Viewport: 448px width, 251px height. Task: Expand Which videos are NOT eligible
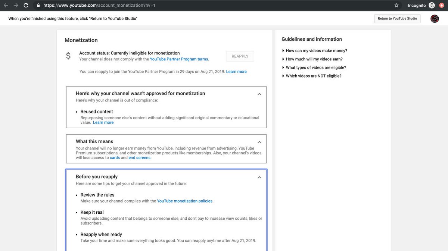(x=312, y=76)
